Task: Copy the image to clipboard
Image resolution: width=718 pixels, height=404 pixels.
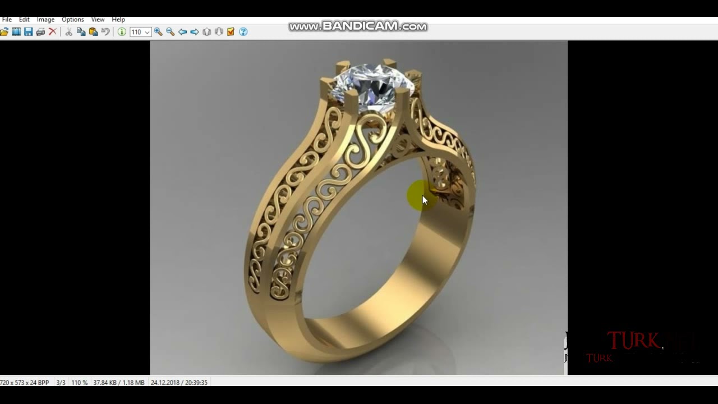Action: pyautogui.click(x=81, y=32)
